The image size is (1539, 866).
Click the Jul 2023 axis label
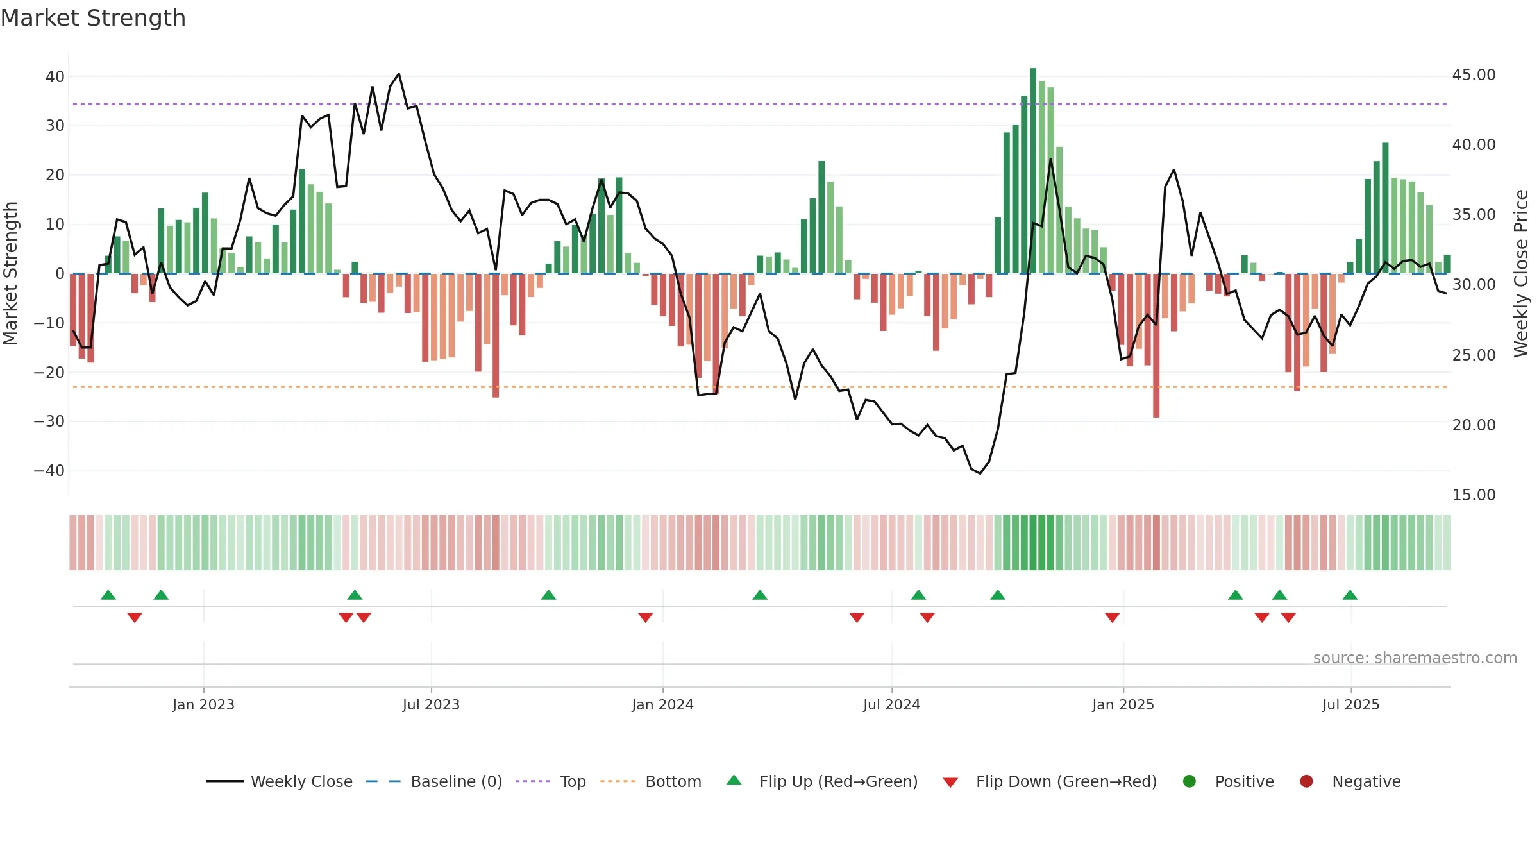431,704
